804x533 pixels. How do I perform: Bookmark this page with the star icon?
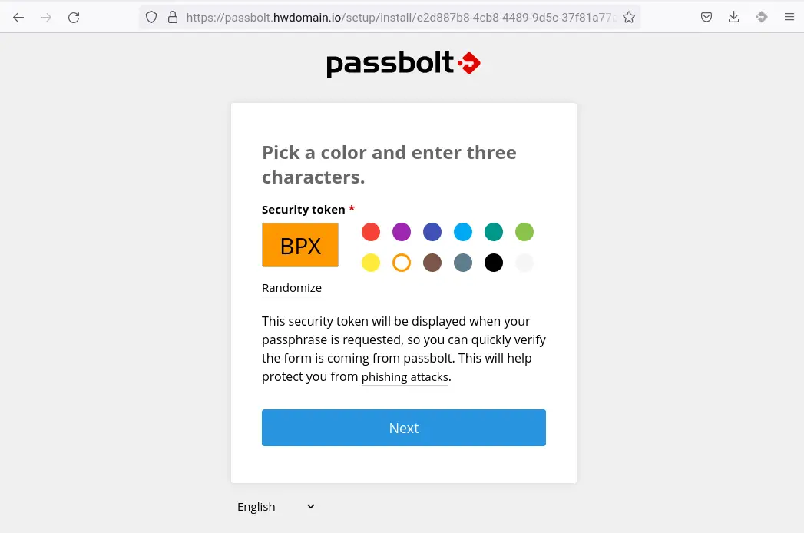629,18
